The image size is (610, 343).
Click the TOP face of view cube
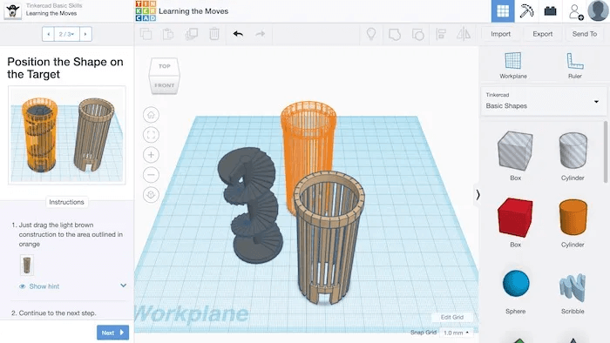tap(164, 66)
